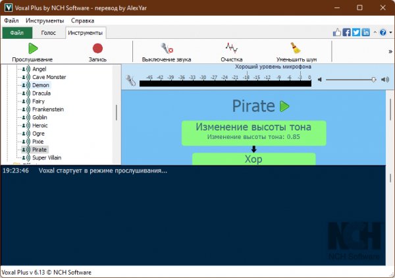Select the Super Villain voice
This screenshot has width=395, height=278.
47,158
